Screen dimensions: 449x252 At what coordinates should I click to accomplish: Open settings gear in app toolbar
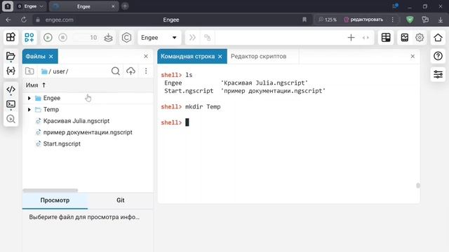coord(420,37)
